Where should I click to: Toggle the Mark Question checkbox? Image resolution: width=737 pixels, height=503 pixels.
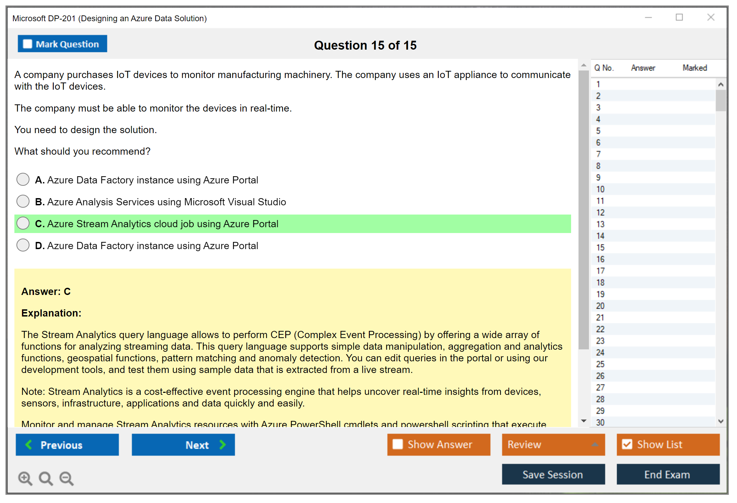[27, 44]
